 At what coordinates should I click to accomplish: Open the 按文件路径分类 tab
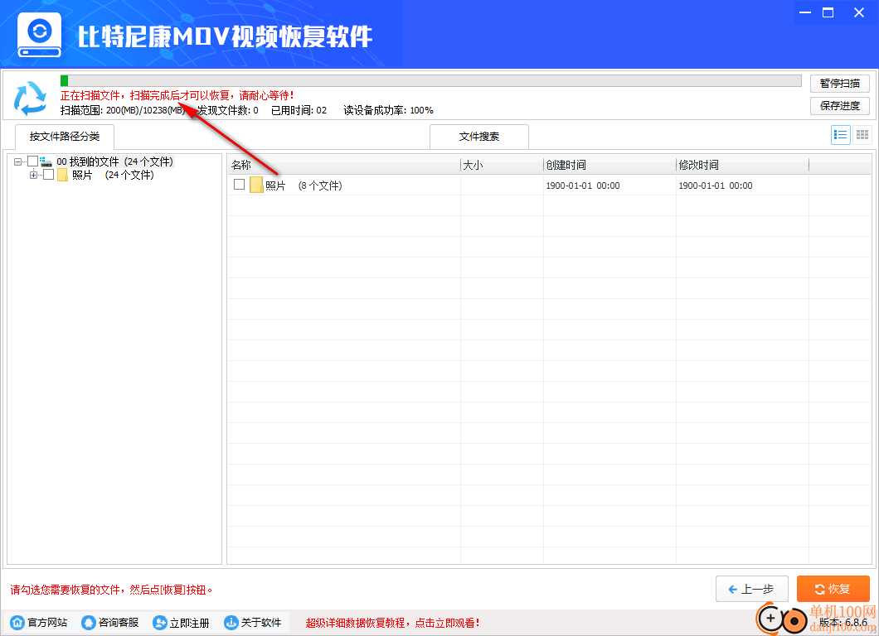point(65,137)
